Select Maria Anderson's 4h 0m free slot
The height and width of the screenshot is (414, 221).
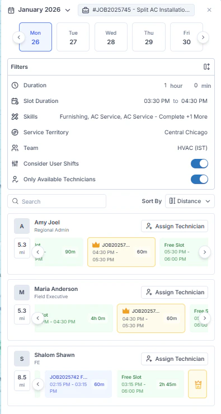[x=74, y=318]
